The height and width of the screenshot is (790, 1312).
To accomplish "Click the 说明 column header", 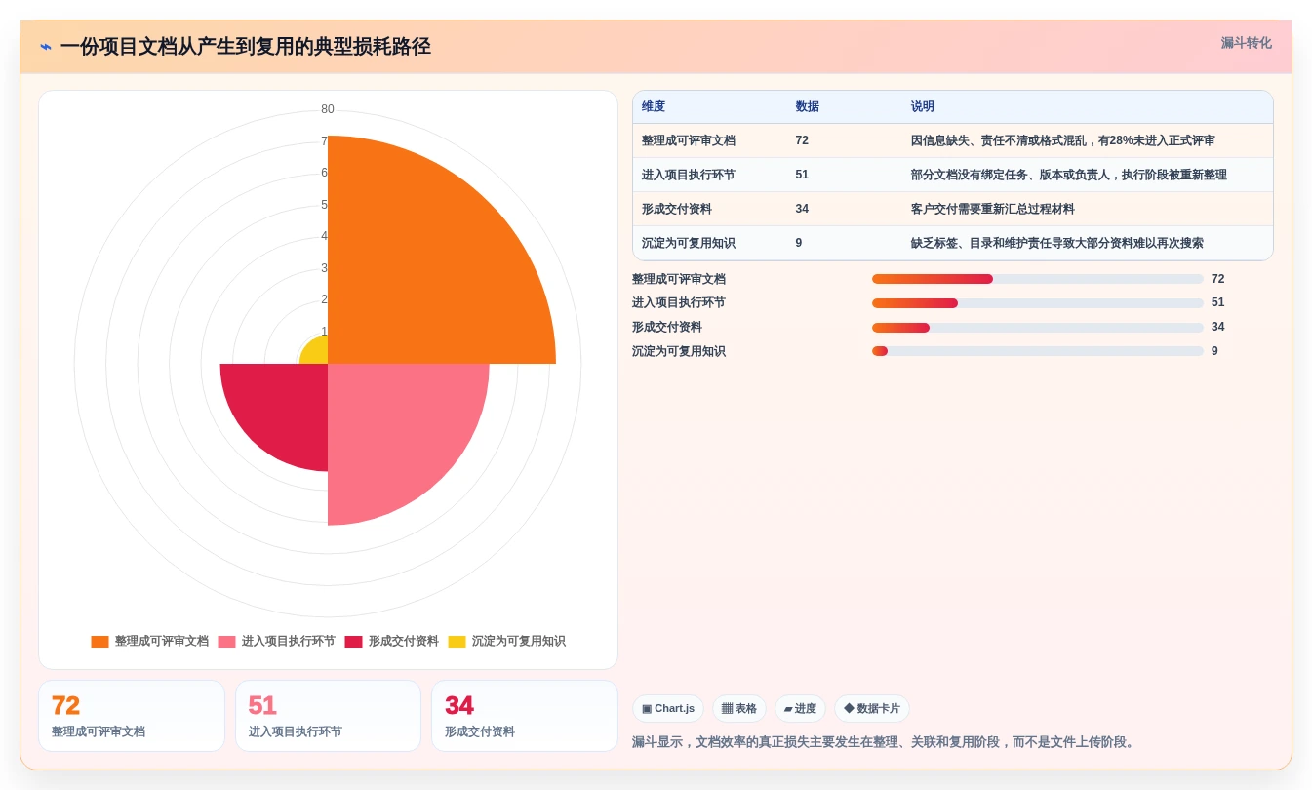I will tap(923, 106).
